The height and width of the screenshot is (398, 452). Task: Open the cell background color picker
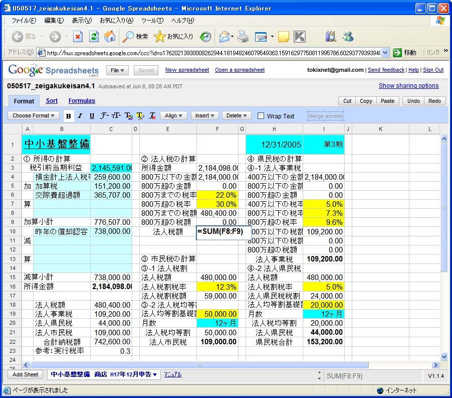pyautogui.click(x=140, y=116)
